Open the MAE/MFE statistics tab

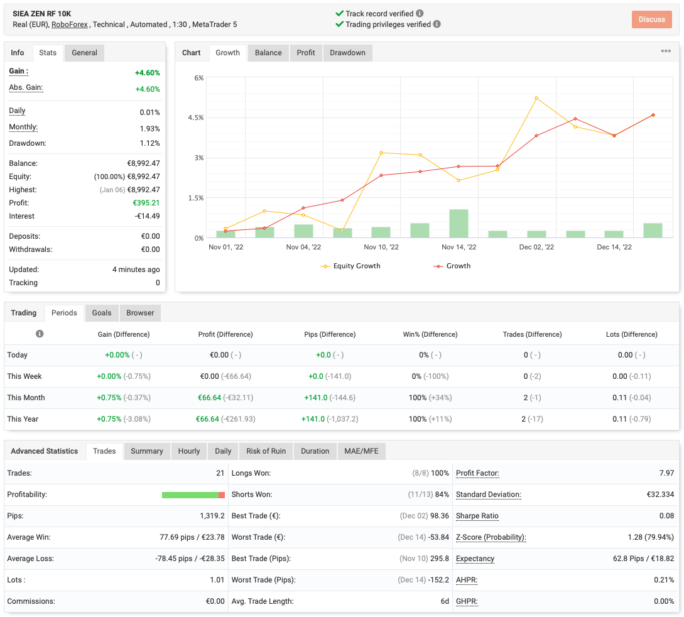[x=361, y=451]
